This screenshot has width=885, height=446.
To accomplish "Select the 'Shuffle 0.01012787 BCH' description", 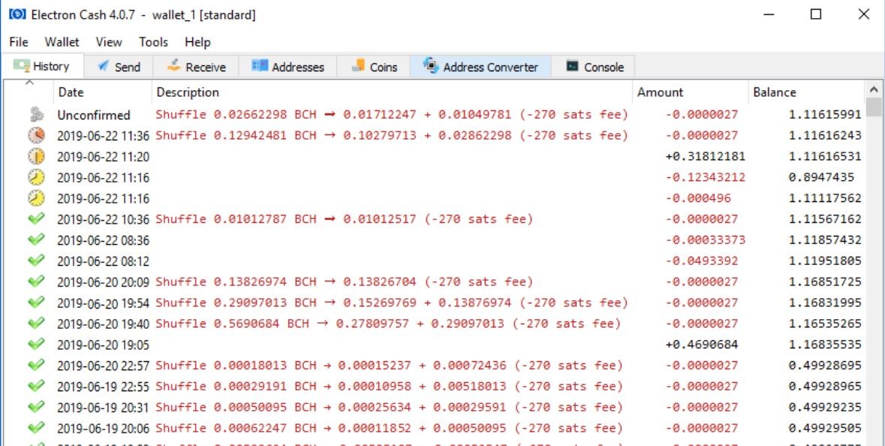I will click(x=345, y=218).
